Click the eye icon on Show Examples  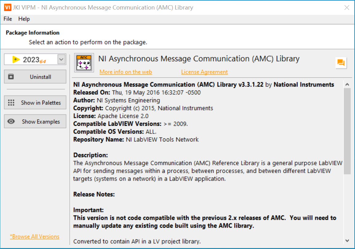[x=12, y=121]
